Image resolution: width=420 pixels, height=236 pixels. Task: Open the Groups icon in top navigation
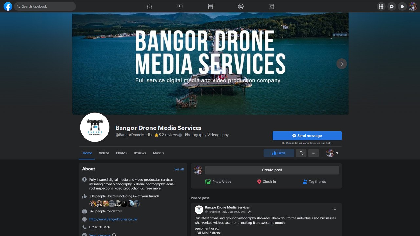coord(241,6)
